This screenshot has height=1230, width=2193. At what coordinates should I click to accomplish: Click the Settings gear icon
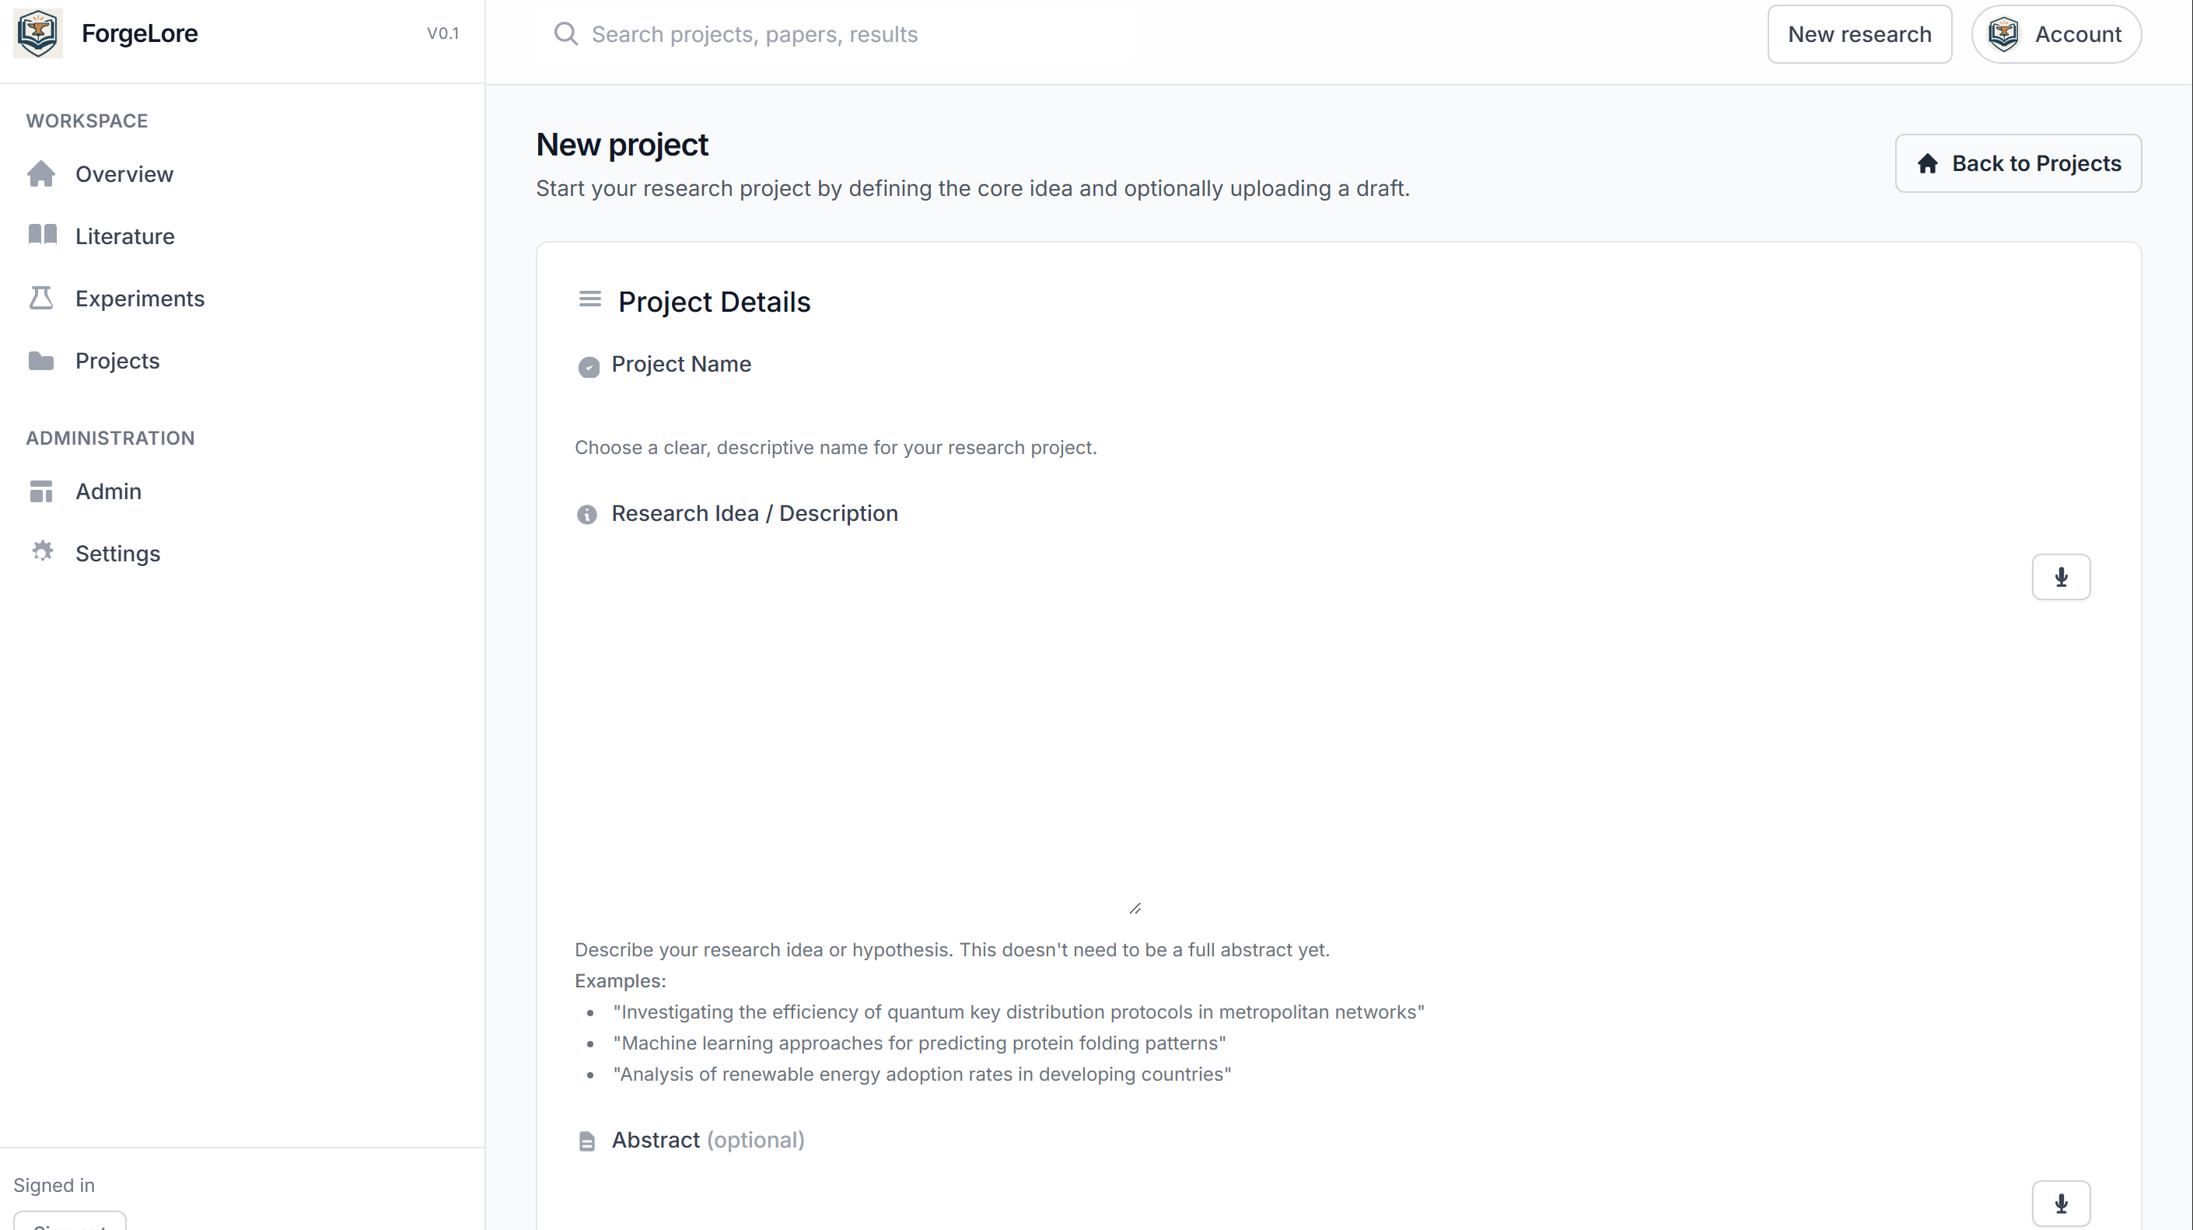click(x=42, y=553)
